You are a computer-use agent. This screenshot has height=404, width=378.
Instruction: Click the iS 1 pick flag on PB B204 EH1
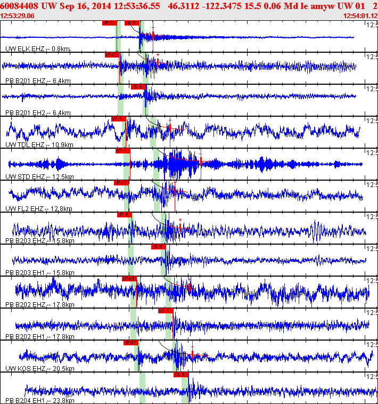(181, 374)
